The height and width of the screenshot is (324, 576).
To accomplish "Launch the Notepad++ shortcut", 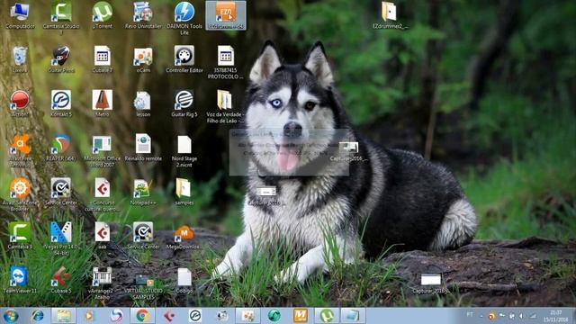I will coord(143,192).
